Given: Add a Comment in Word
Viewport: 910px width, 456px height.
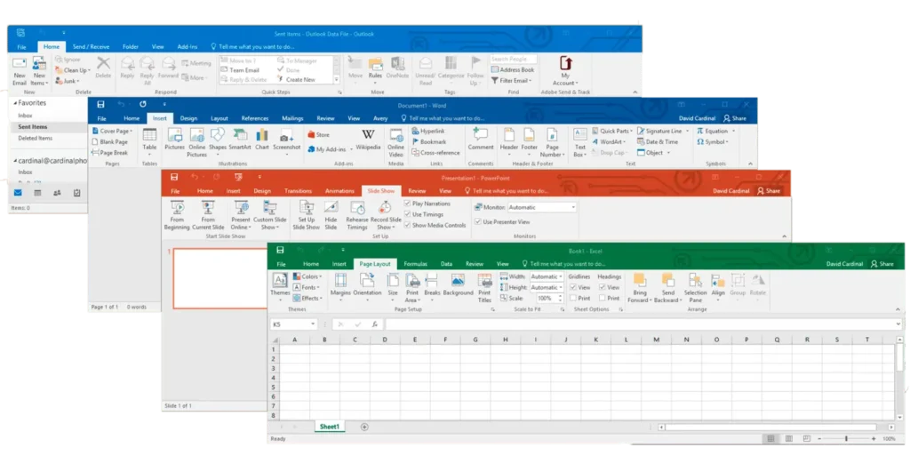Looking at the screenshot, I should point(481,140).
